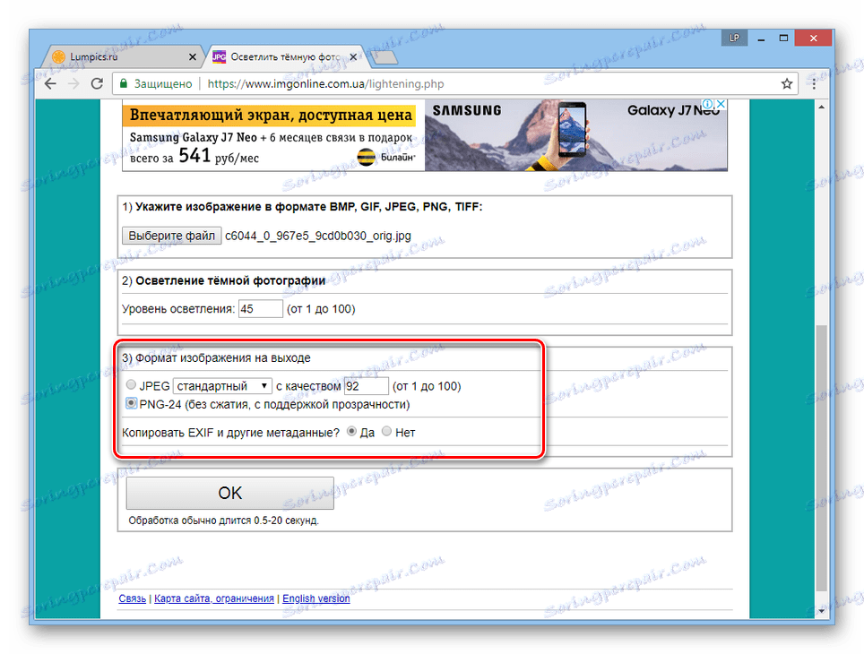The height and width of the screenshot is (654, 864).
Task: Close the Lumpics.ru tab
Action: 193,56
